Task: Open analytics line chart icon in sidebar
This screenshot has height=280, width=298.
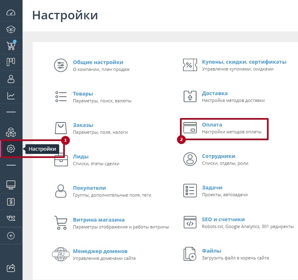Action: pos(11,96)
